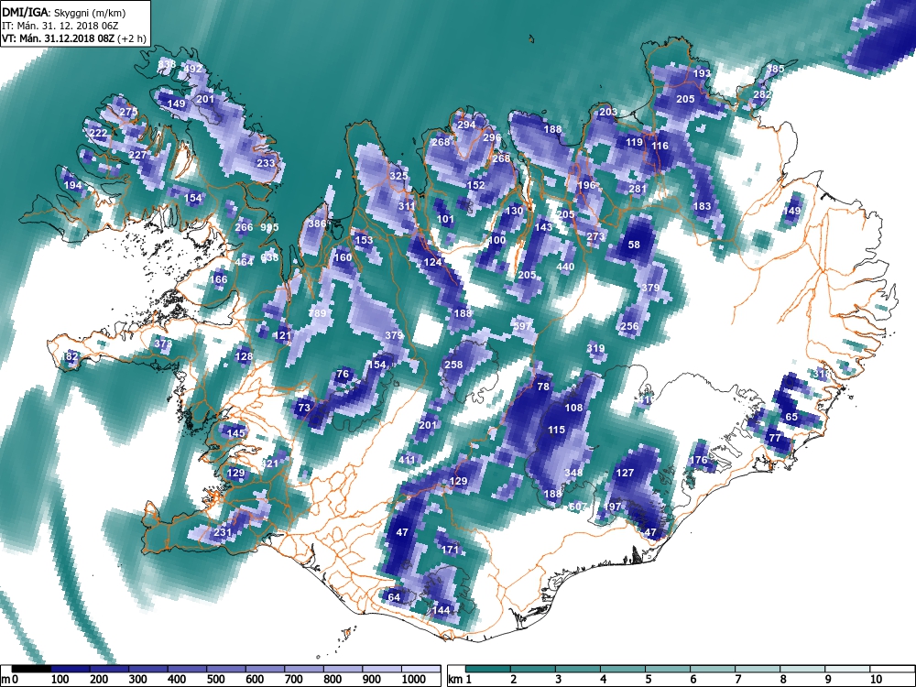The width and height of the screenshot is (916, 687).
Task: Click the visibility value 183
Action: point(703,206)
